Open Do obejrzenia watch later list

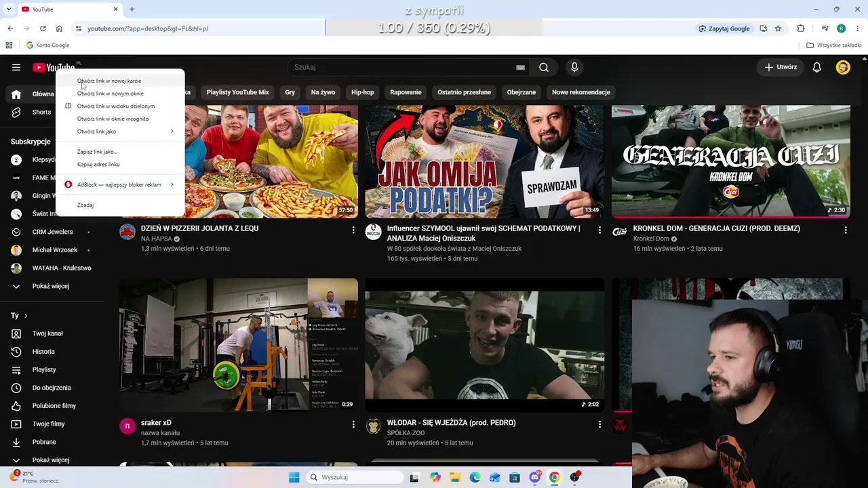click(x=52, y=388)
